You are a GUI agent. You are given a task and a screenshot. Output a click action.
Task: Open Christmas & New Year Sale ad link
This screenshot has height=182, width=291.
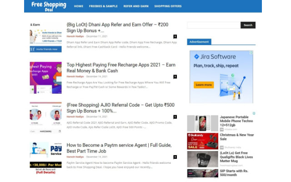tap(237, 137)
